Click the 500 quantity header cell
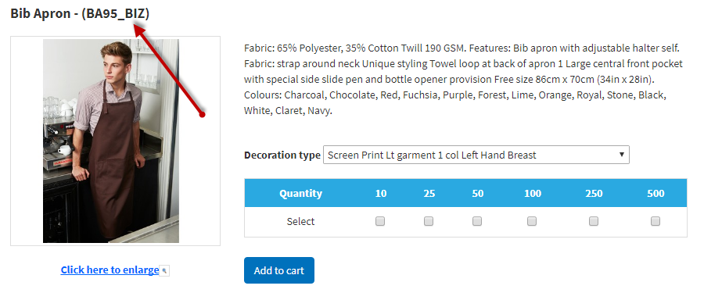 click(x=656, y=193)
